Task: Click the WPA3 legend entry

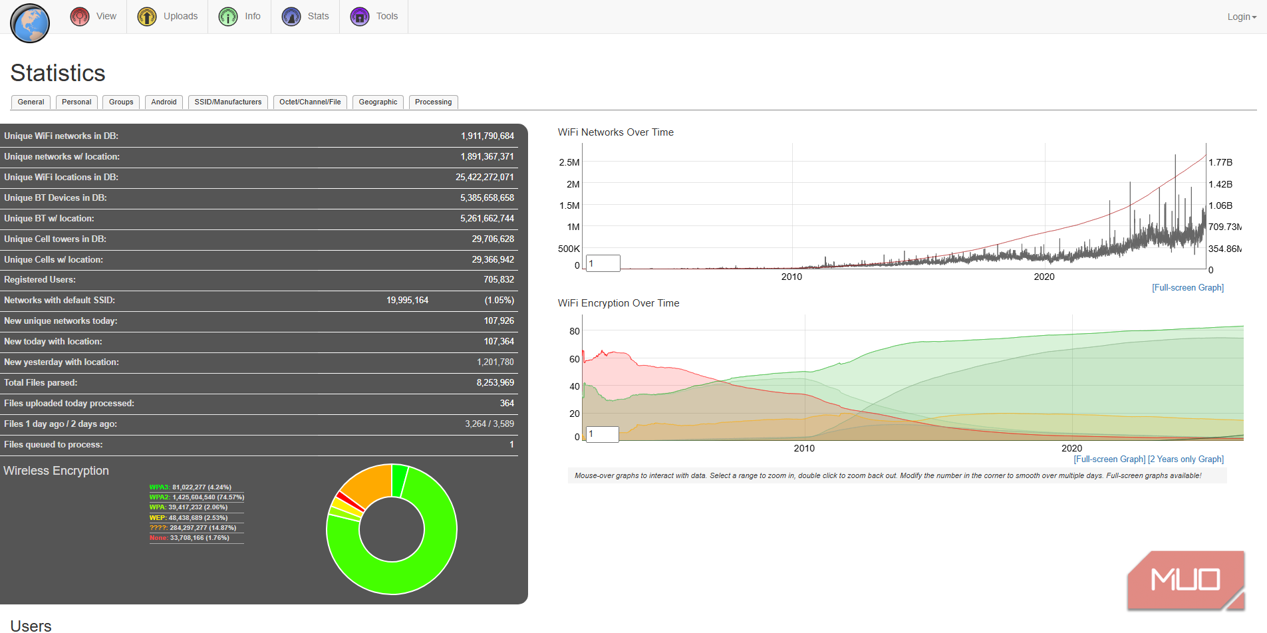Action: pos(191,487)
